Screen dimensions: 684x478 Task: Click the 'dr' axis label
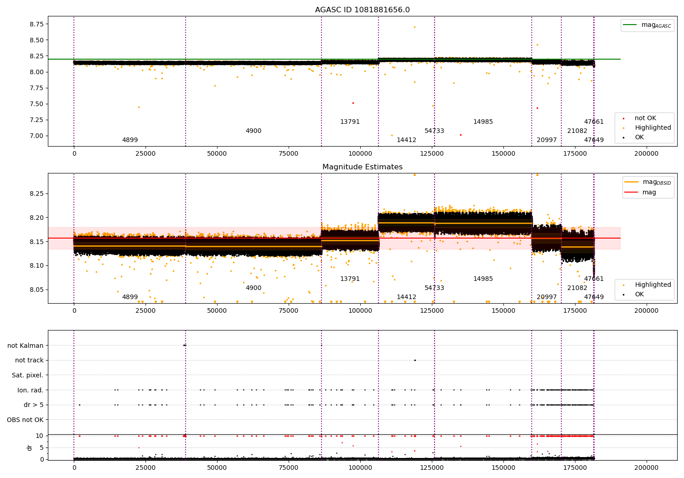30,447
